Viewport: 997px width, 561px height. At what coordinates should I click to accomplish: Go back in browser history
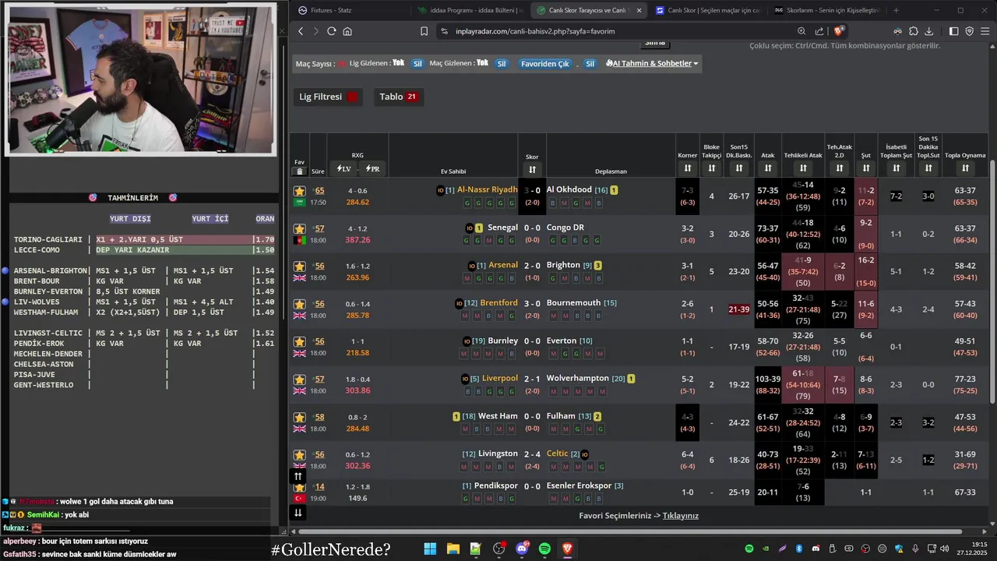301,31
